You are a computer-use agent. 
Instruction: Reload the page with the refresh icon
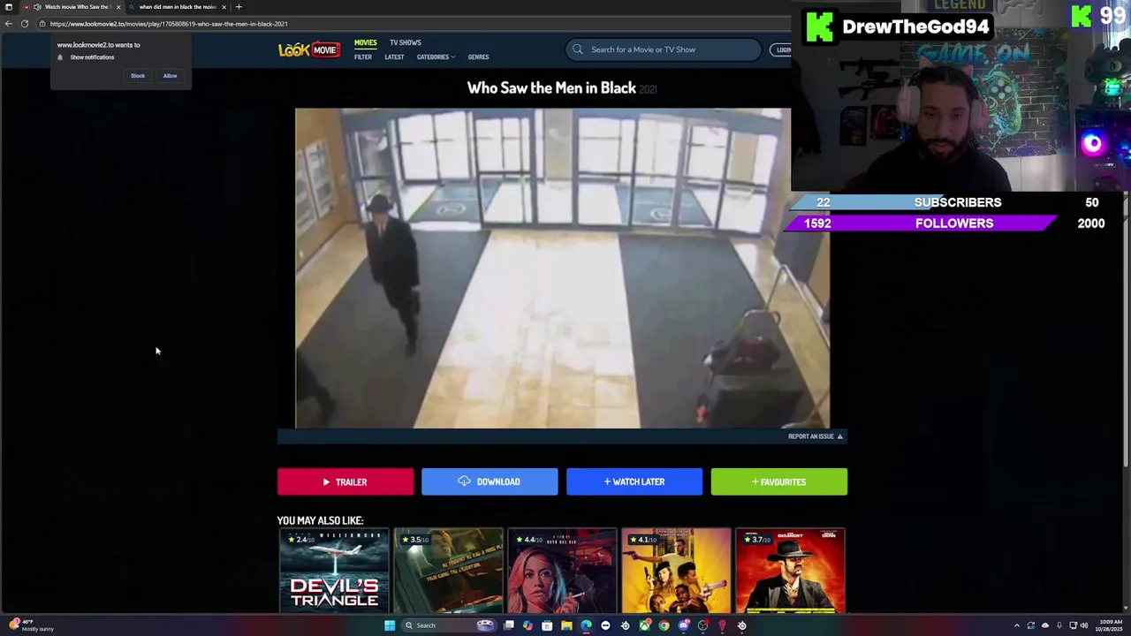coord(25,24)
